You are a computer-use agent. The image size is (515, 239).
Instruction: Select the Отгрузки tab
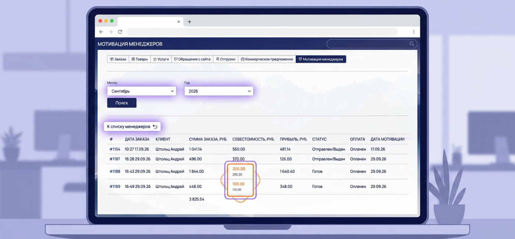(x=225, y=59)
